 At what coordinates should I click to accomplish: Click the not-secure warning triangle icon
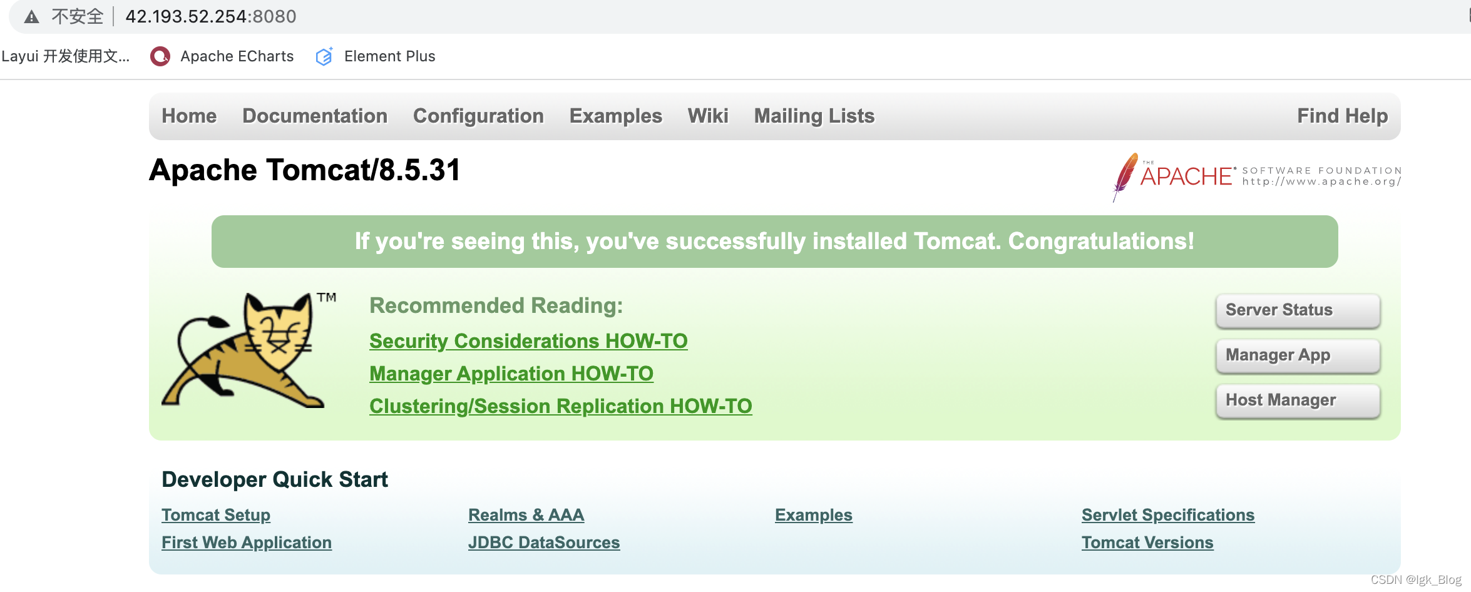[31, 17]
